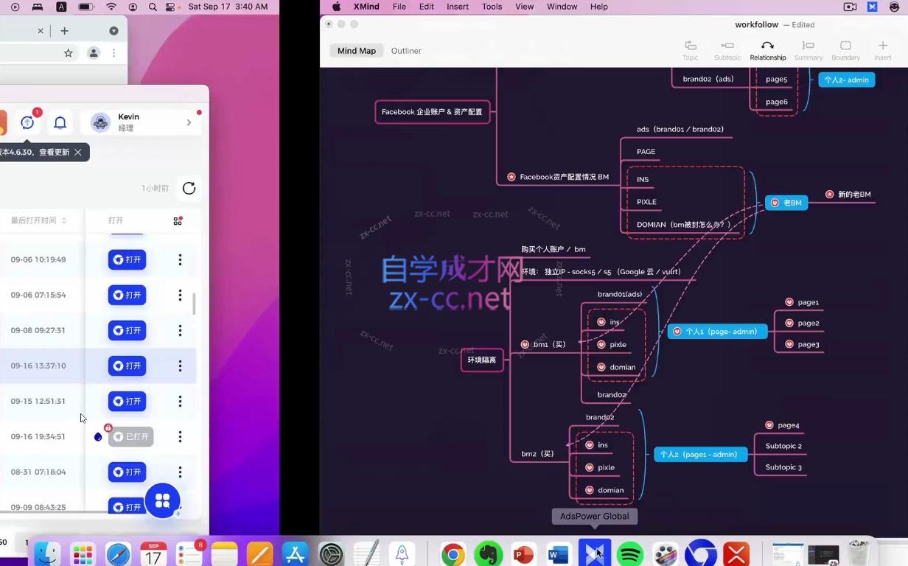Click 打开 button for row 08-31 07:18:04
908x566 pixels.
coord(127,472)
